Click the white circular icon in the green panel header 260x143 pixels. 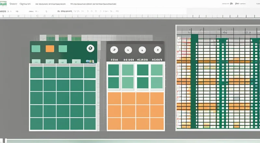coord(90,48)
